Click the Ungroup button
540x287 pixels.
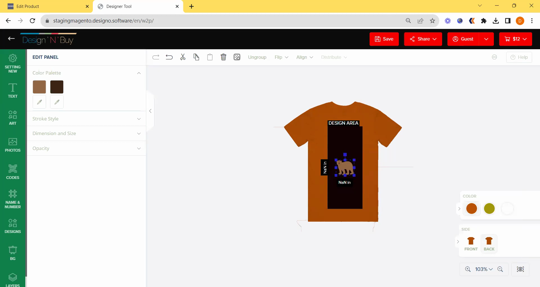click(x=257, y=57)
